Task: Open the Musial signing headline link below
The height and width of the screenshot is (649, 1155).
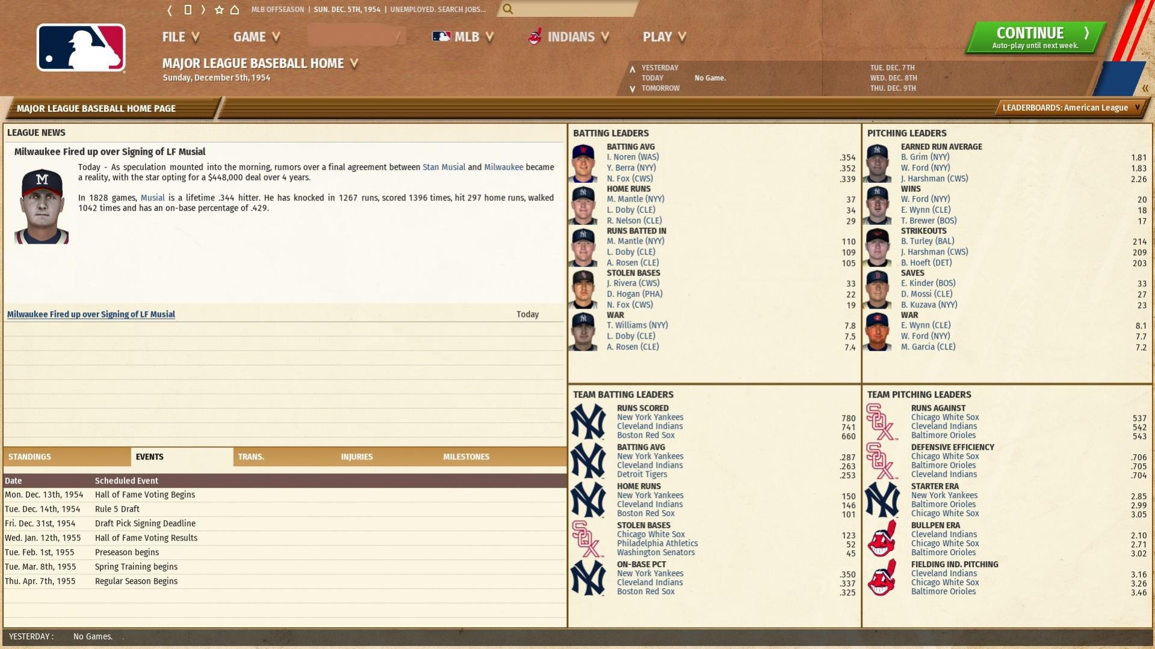Action: 91,315
